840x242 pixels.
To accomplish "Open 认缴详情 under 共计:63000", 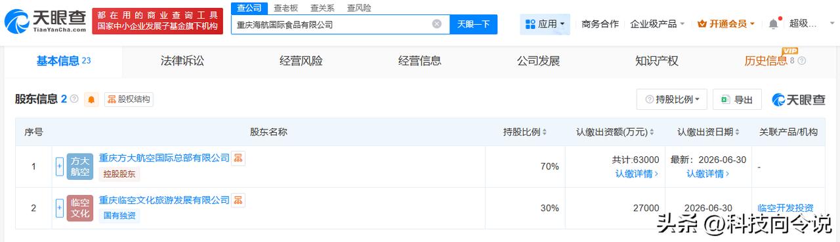I will click(637, 173).
